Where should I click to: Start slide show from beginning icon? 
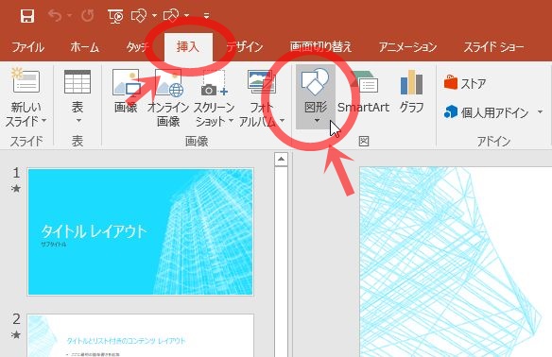pos(115,16)
